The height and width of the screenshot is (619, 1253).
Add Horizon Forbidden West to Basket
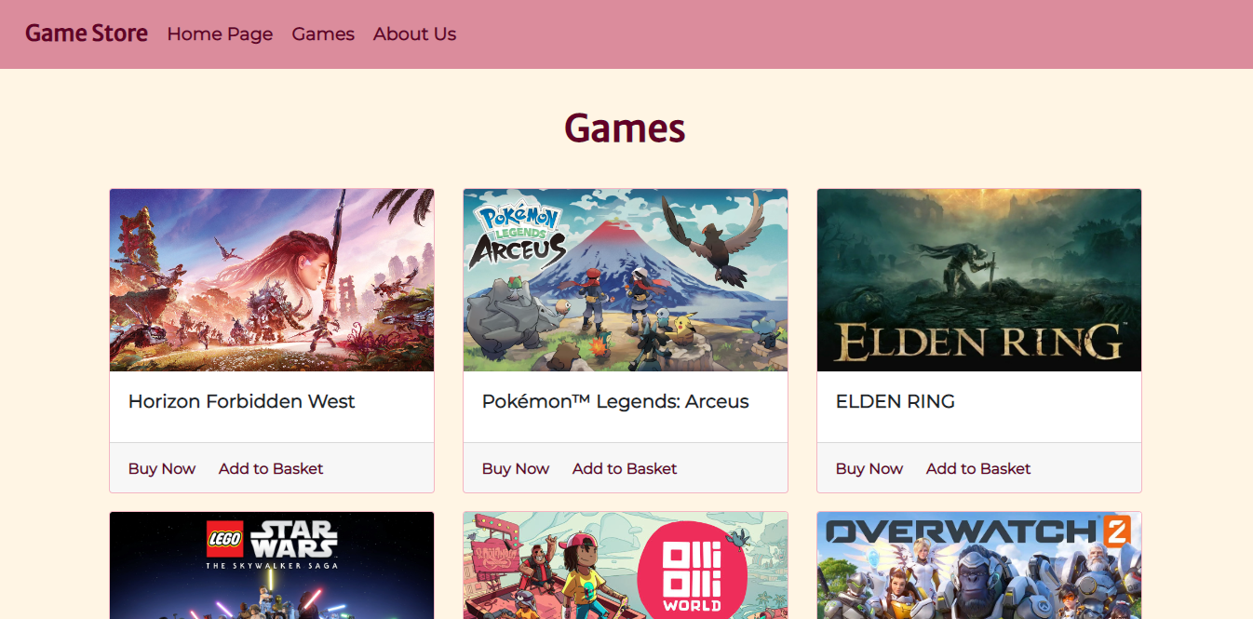pos(271,468)
